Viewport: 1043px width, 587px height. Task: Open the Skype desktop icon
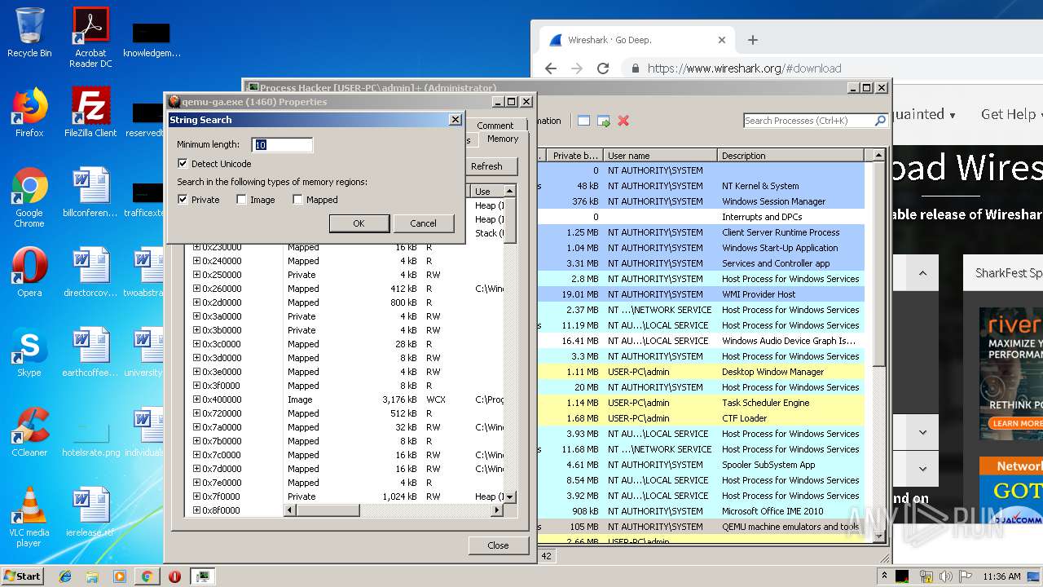(x=29, y=353)
